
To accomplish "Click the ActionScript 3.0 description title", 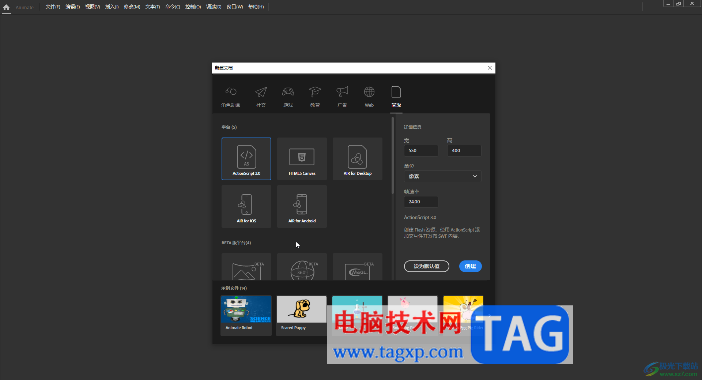I will 420,217.
